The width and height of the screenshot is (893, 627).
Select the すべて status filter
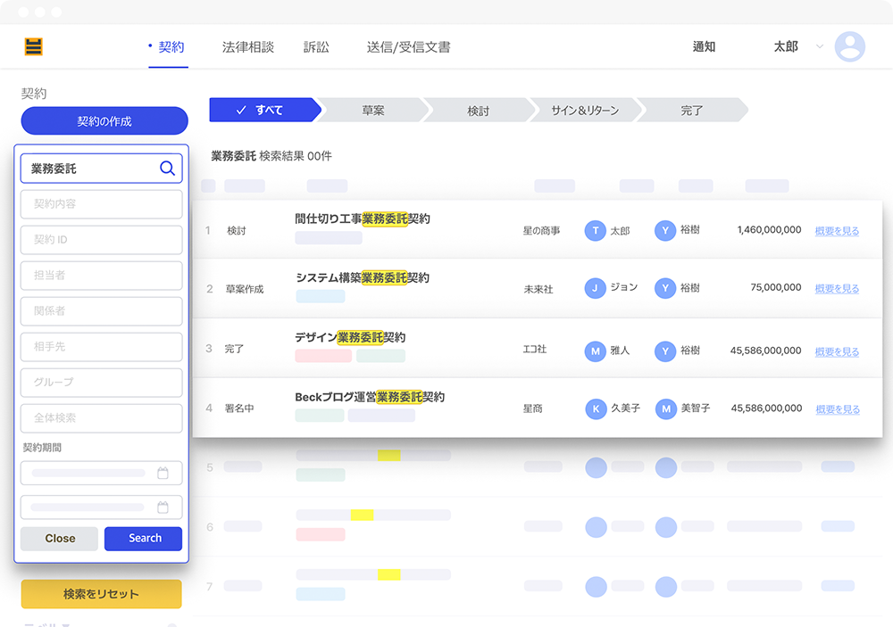pyautogui.click(x=263, y=110)
